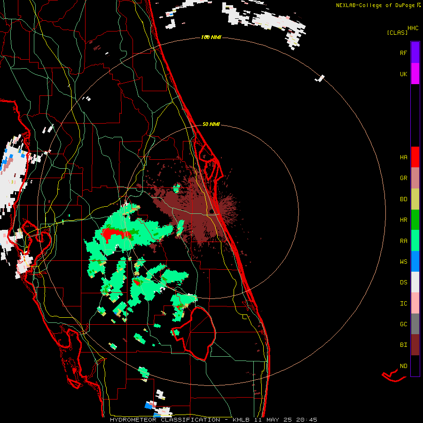Click the 'IC' legend label
Screen dimensions: 423x423
(x=403, y=304)
